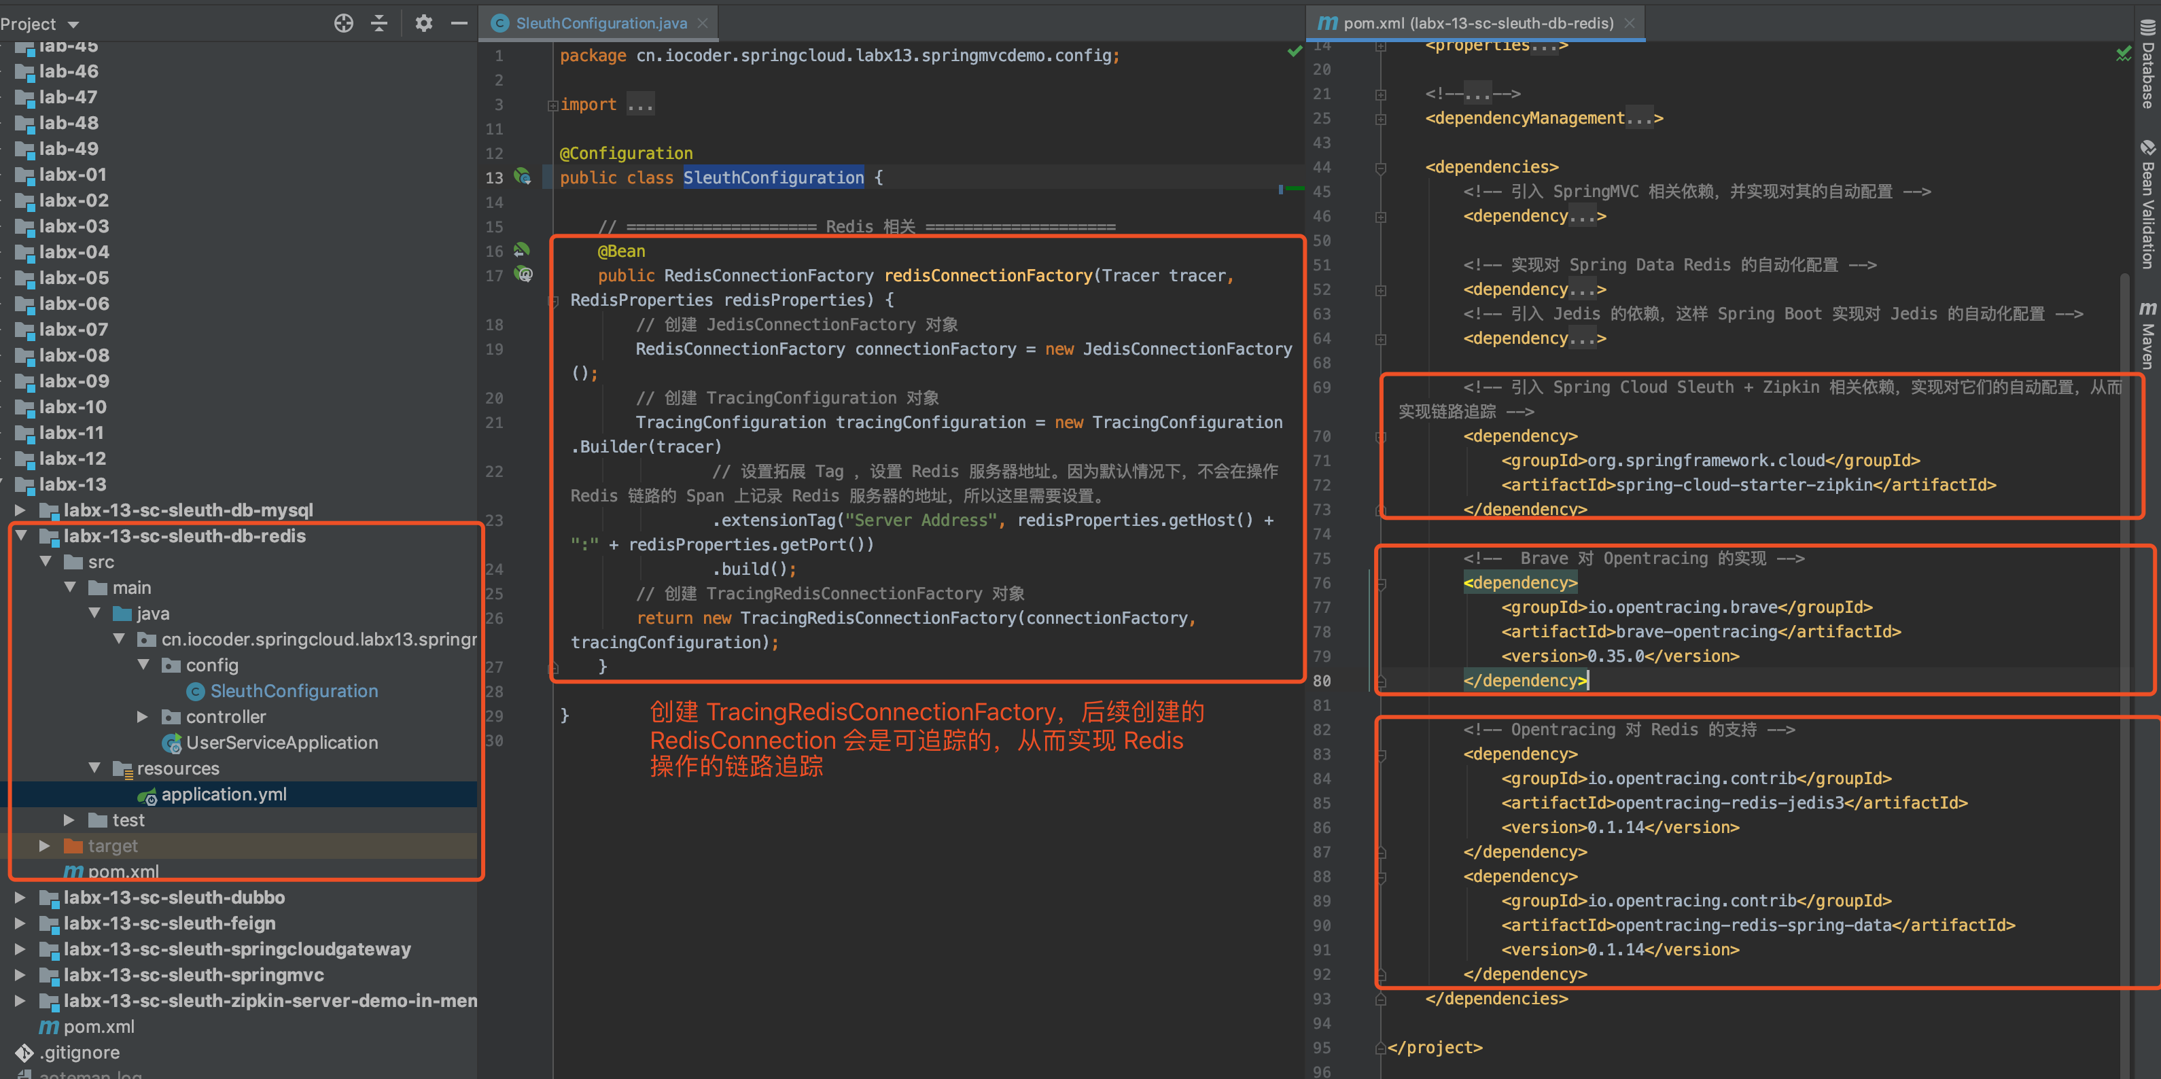Viewport: 2161px width, 1079px height.
Task: Click the locate file crosshair icon
Action: (x=343, y=22)
